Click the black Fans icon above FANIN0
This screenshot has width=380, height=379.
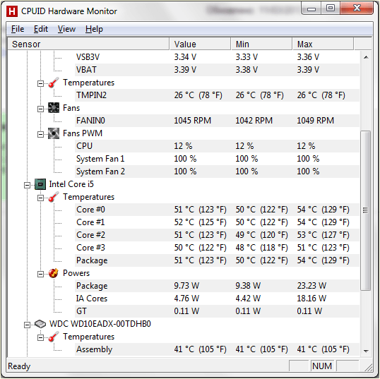coord(54,108)
